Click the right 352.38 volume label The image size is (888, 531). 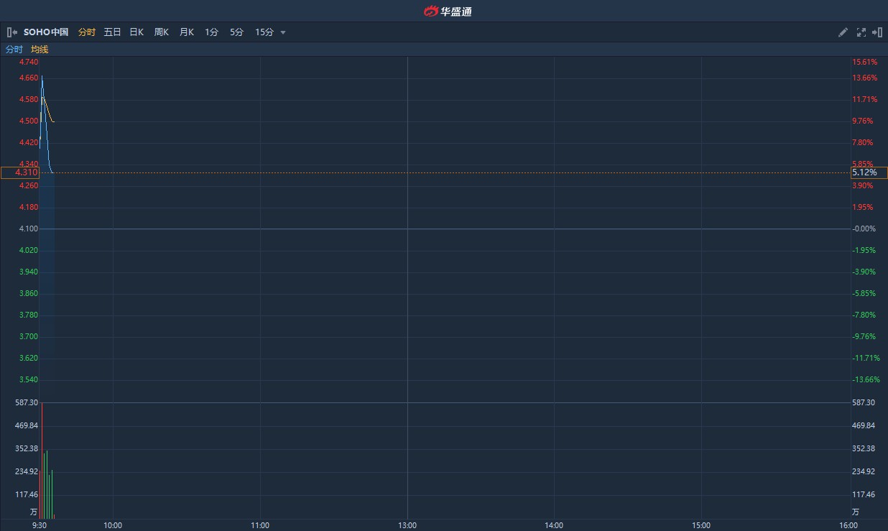[x=864, y=449]
